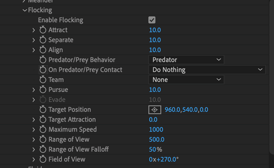Toggle the Team property stopwatch
The image size is (274, 168).
43,80
